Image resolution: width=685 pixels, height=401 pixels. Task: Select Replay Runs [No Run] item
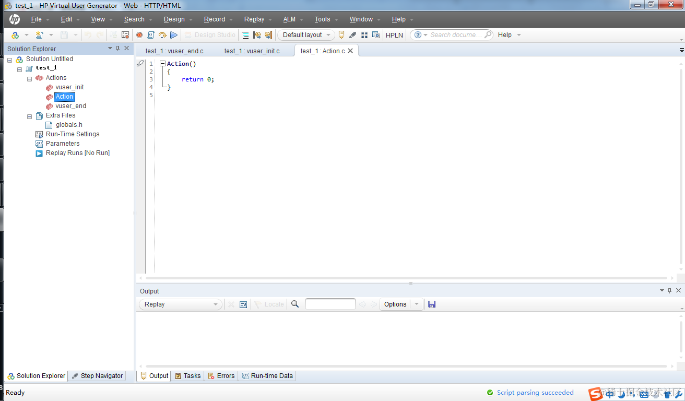[77, 153]
